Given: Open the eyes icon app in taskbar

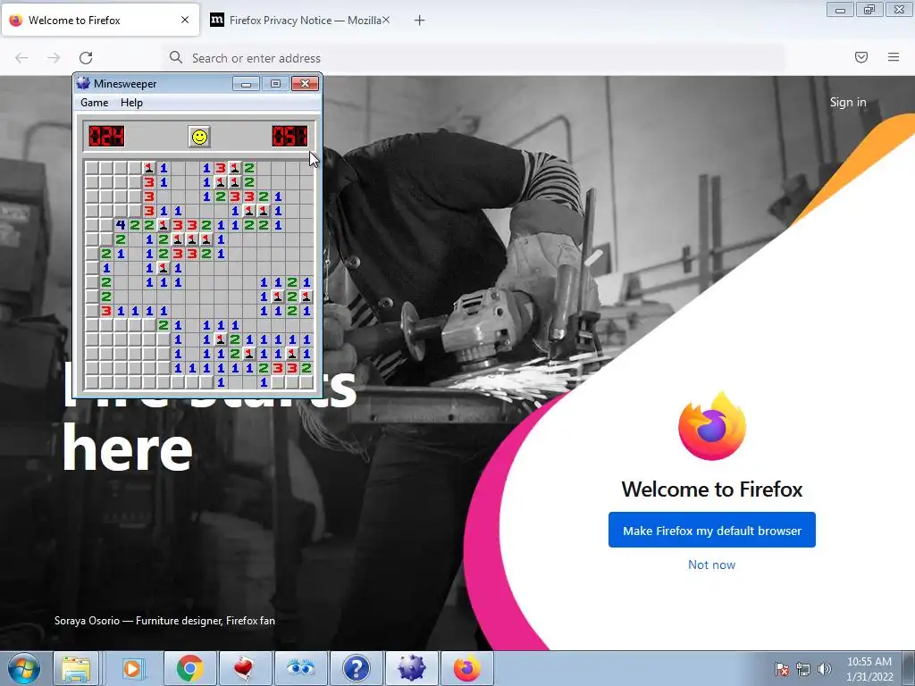Looking at the screenshot, I should [300, 668].
